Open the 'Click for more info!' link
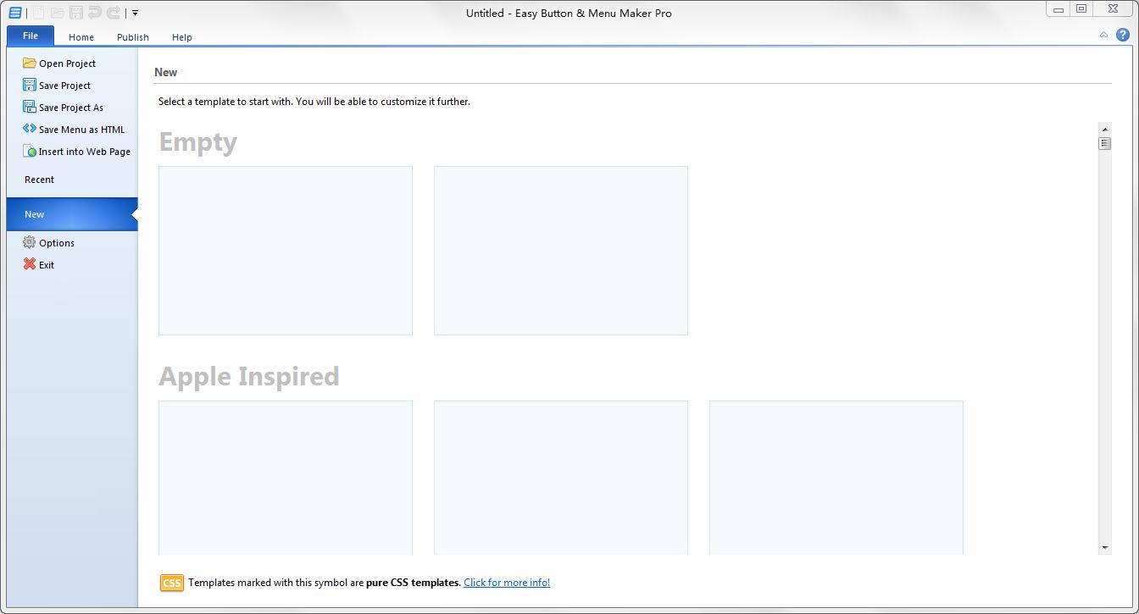Screen dimensions: 1139x614 tap(507, 583)
